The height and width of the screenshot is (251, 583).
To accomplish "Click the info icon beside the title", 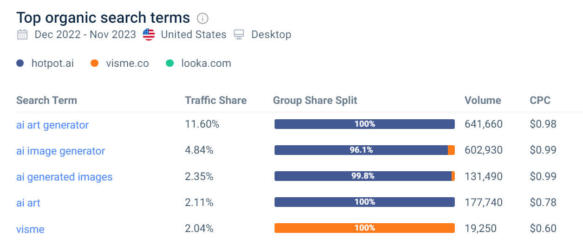I will 203,18.
